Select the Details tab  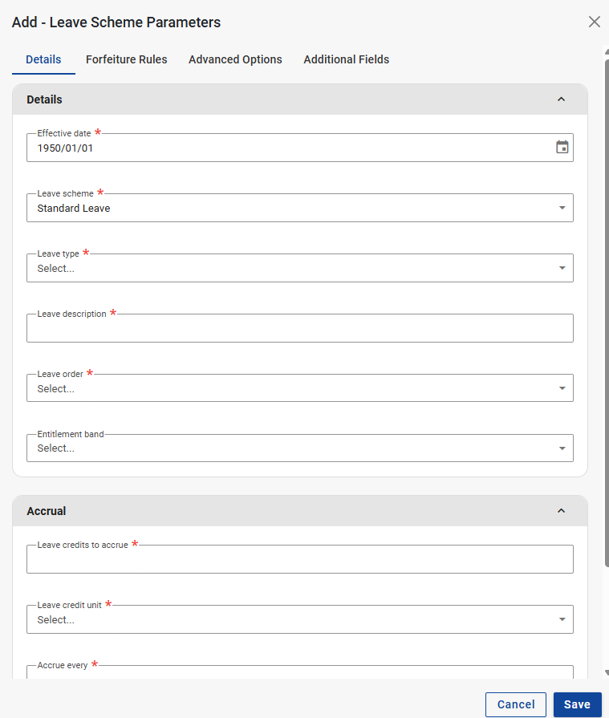pos(43,59)
